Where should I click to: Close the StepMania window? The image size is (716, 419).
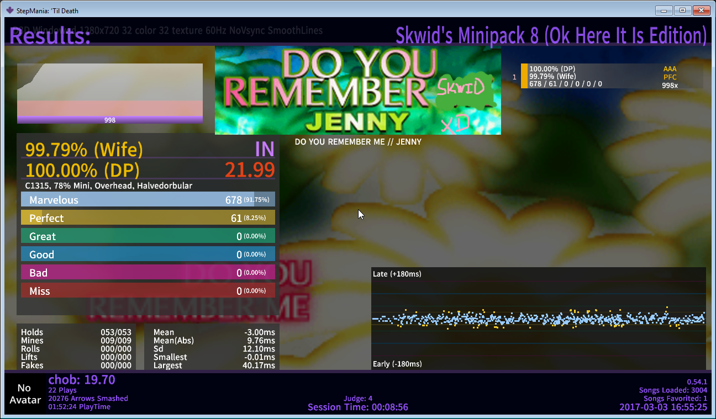pos(702,10)
